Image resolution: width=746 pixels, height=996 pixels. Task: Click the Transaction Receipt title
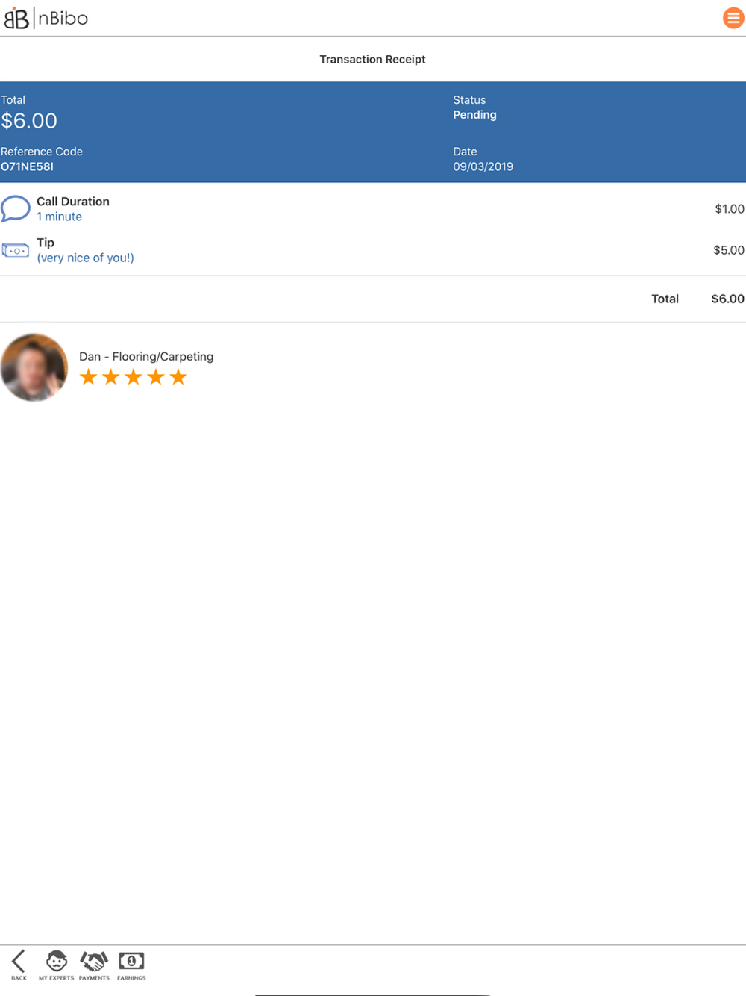(x=372, y=59)
